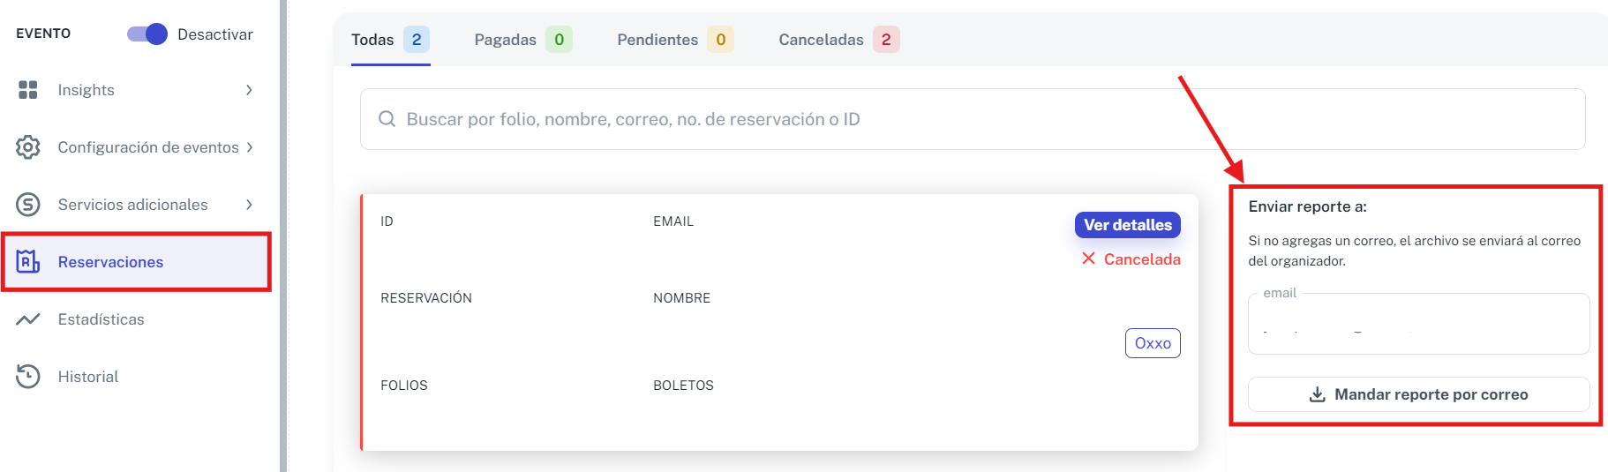Click the Insights grid icon
The width and height of the screenshot is (1608, 472).
point(28,90)
